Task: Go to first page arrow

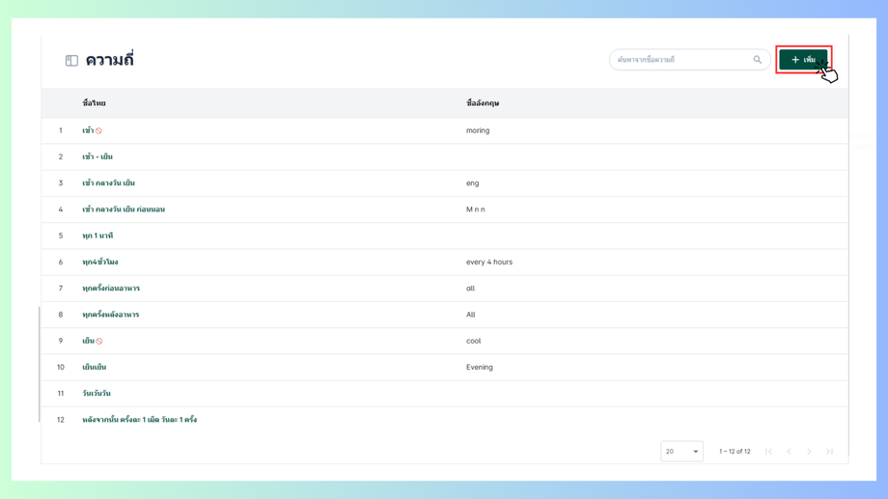Action: pos(768,452)
